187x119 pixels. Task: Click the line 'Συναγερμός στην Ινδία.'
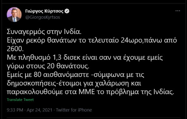(44, 32)
